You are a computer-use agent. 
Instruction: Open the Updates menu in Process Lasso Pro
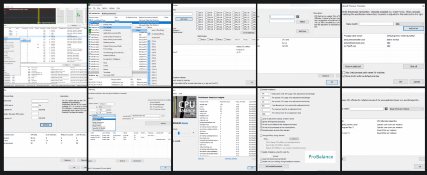tap(112, 8)
